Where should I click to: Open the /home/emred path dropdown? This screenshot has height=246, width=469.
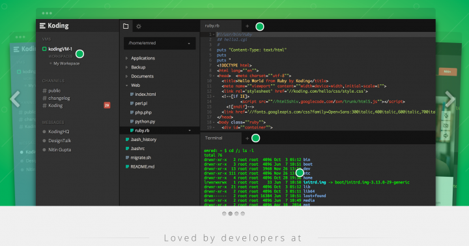(x=160, y=43)
